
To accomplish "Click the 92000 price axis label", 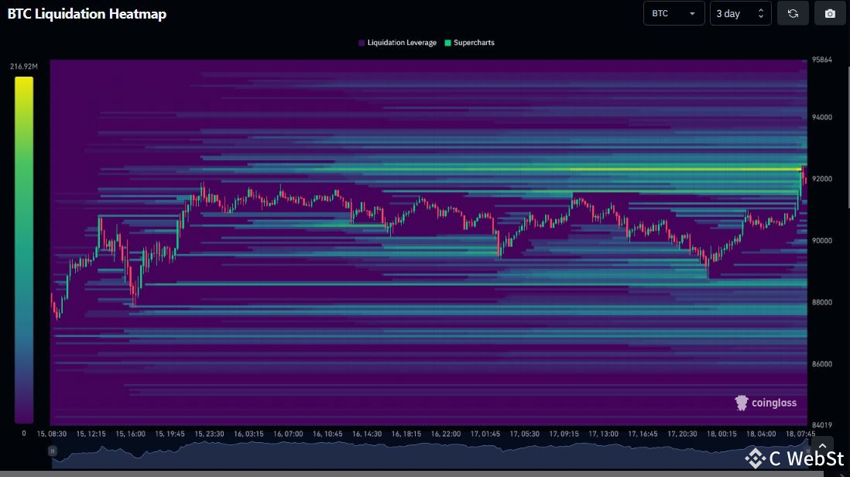I will (822, 180).
